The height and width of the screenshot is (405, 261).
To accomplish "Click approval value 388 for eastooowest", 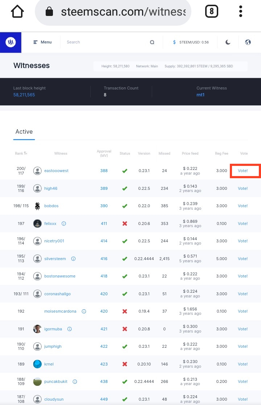I will 104,171.
